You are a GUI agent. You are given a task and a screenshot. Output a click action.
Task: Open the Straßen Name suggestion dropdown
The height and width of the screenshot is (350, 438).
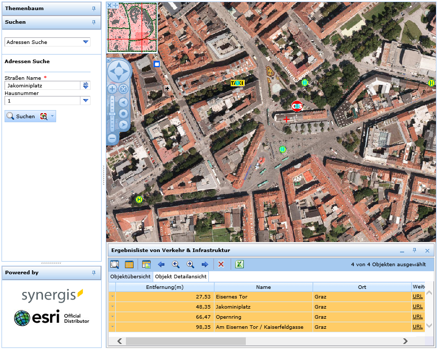85,85
